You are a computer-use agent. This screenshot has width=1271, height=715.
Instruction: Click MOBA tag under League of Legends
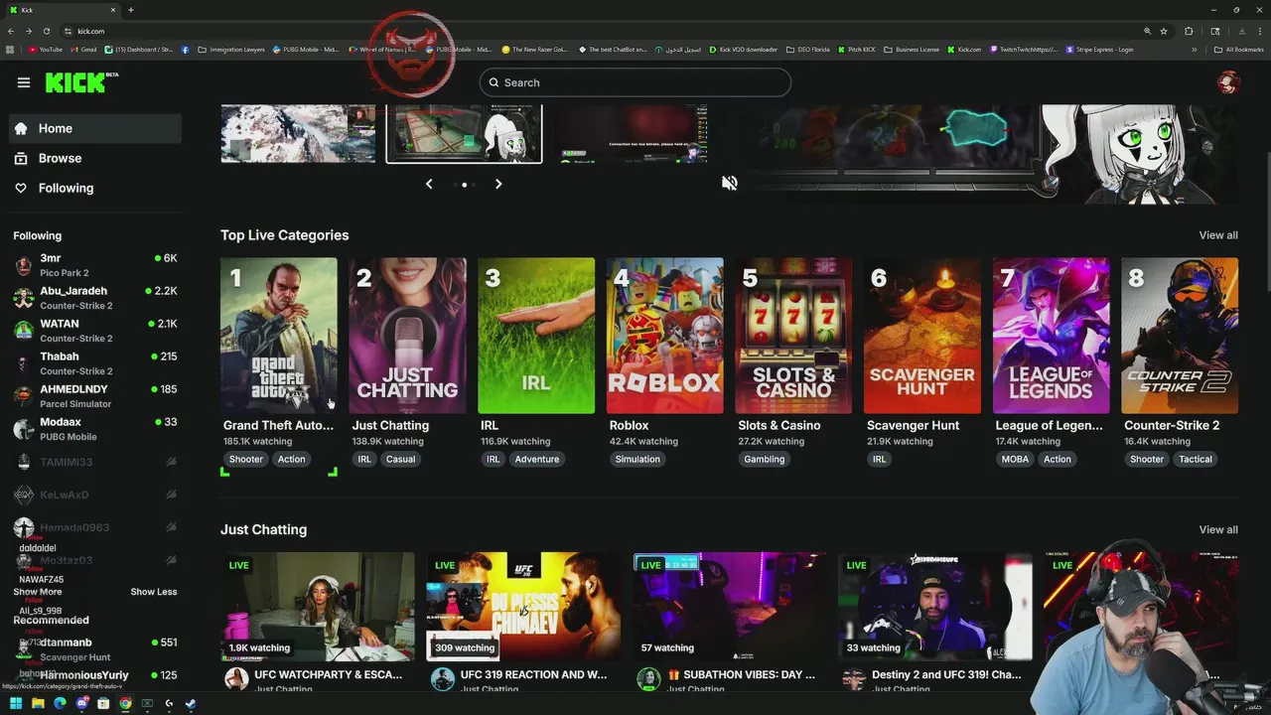pyautogui.click(x=1015, y=459)
